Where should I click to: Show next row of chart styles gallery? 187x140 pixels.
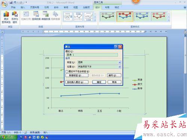169,16
